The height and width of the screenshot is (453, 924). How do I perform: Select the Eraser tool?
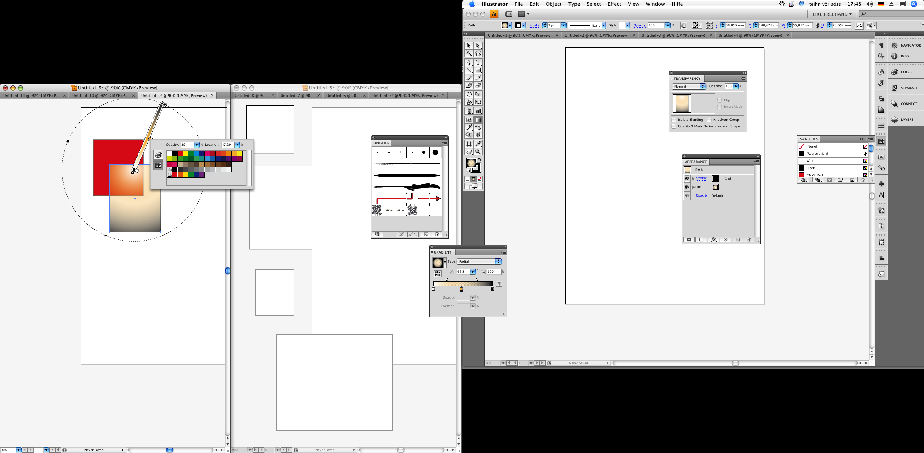coord(478,85)
